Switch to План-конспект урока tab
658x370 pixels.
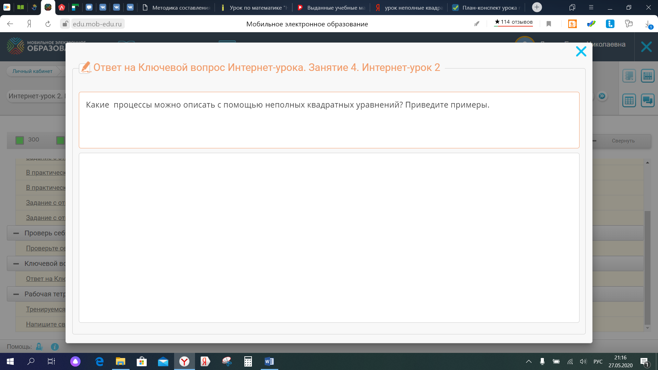(487, 8)
